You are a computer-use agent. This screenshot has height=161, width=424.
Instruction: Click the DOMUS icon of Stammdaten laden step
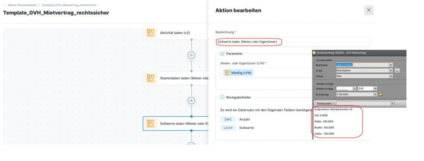coord(151,78)
